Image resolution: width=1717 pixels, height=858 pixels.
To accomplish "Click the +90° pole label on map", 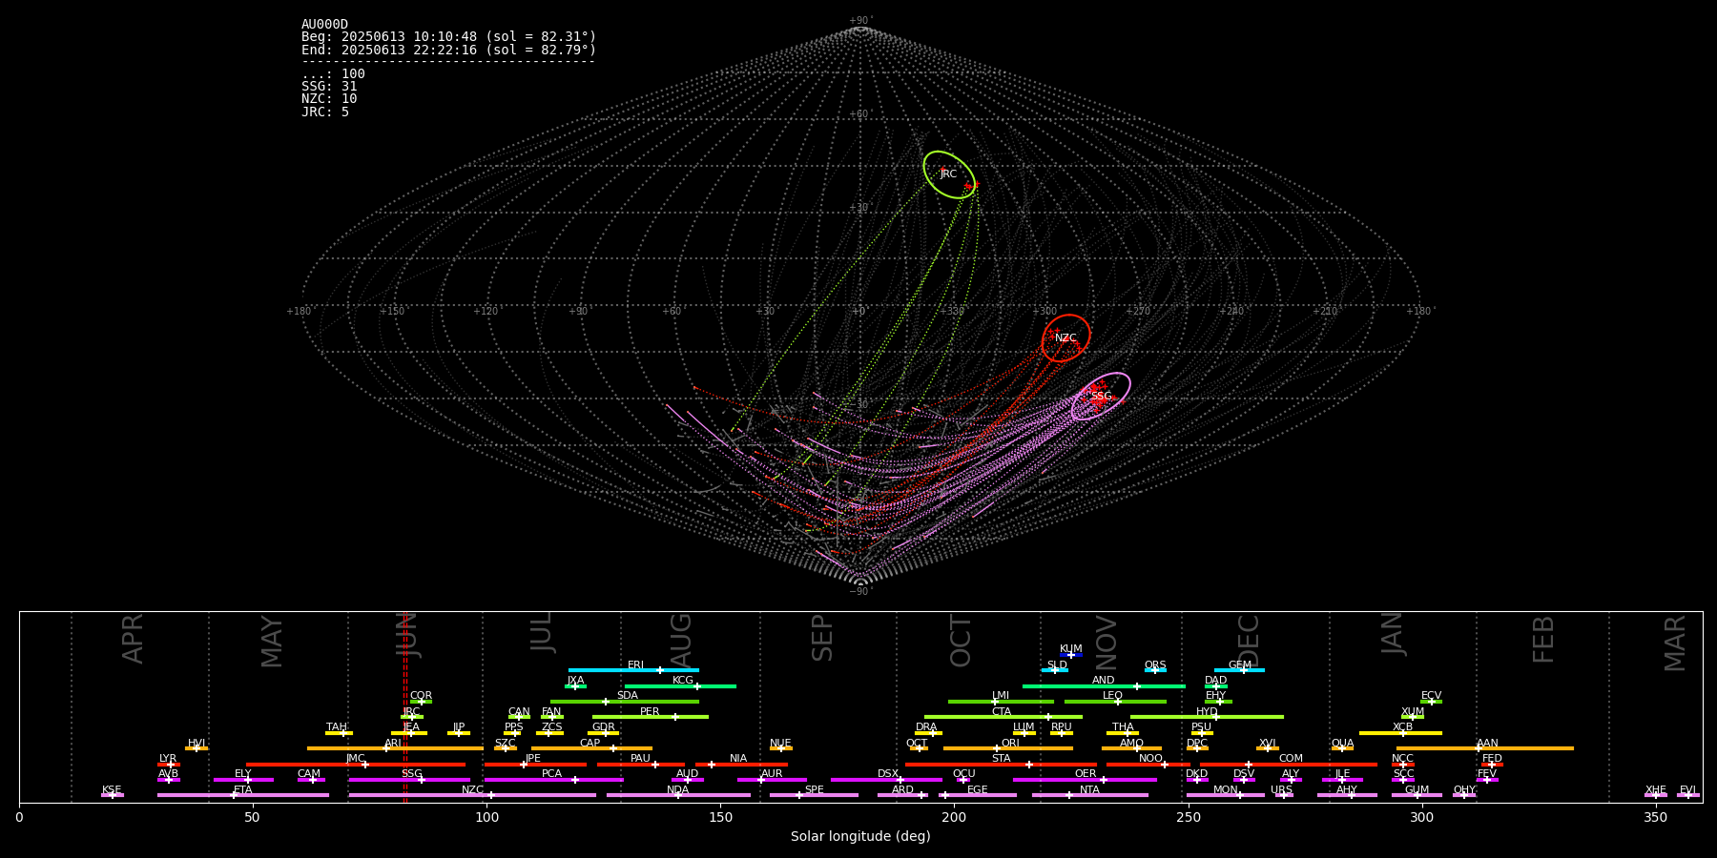I will click(860, 21).
